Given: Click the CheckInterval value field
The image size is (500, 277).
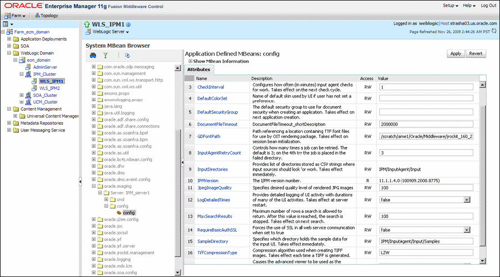Looking at the screenshot, I should (426, 87).
